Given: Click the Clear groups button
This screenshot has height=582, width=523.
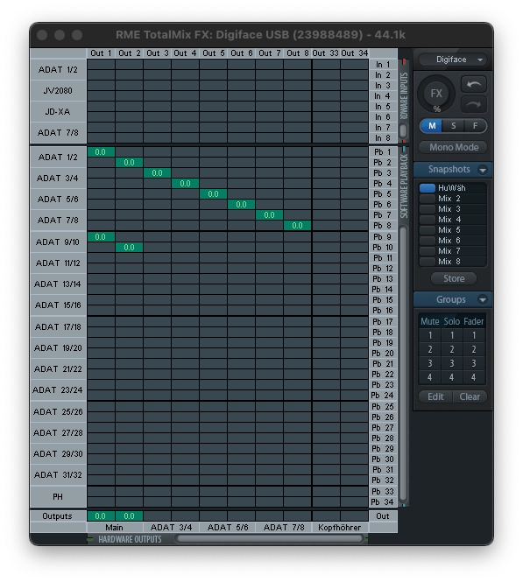Looking at the screenshot, I should pos(470,396).
